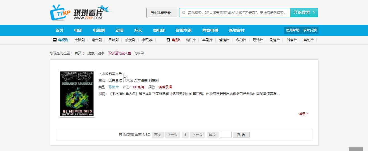This screenshot has width=368, height=151.
Task: Click 首页 in breadcrumb path
Action: (x=78, y=53)
